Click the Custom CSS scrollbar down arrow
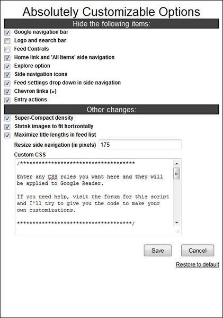 (x=176, y=223)
